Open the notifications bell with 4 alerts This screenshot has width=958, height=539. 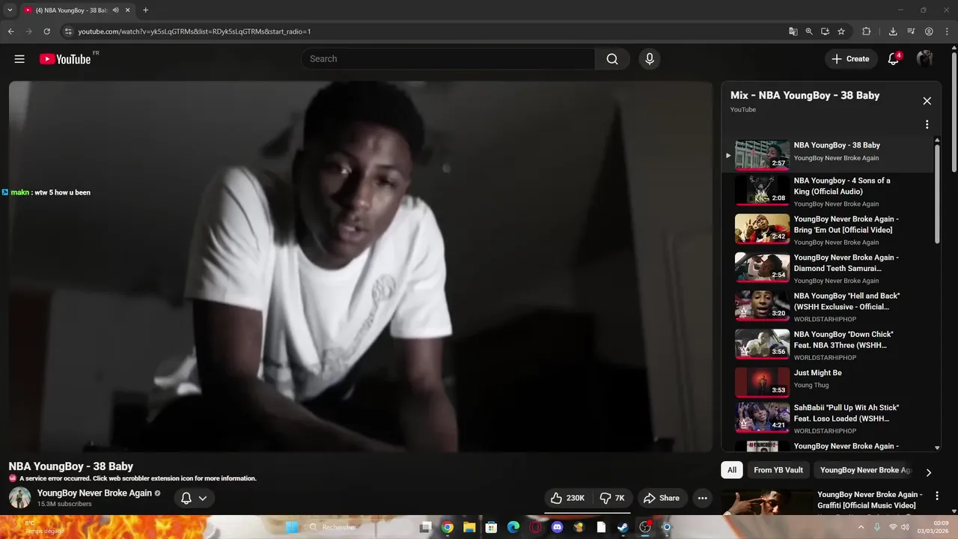[894, 58]
